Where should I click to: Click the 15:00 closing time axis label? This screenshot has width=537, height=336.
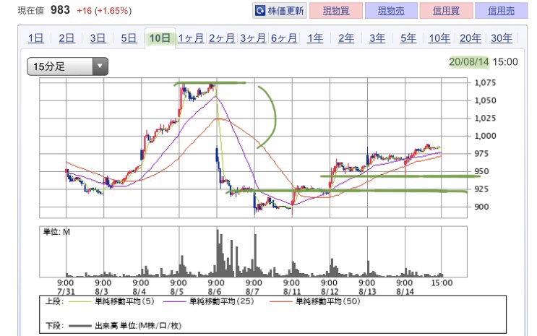tap(442, 283)
